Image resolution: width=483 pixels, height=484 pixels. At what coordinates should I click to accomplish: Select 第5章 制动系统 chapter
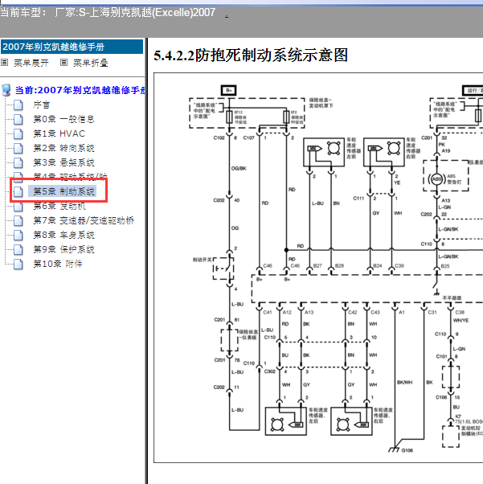[63, 191]
